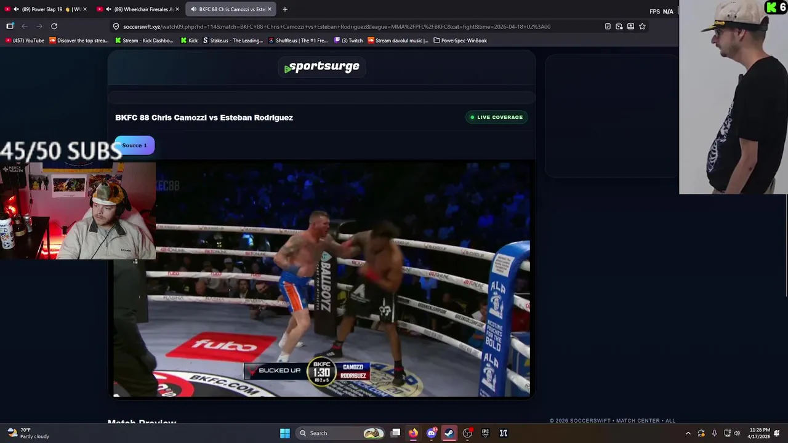Toggle reader view icon in address bar
The width and height of the screenshot is (788, 443).
tap(608, 26)
